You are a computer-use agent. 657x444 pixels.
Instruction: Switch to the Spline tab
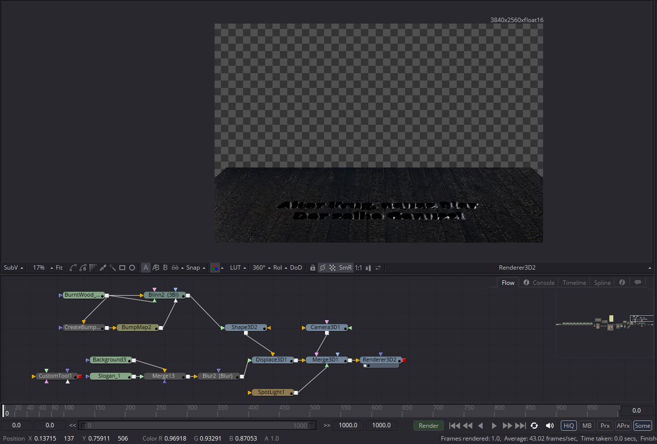click(x=602, y=282)
